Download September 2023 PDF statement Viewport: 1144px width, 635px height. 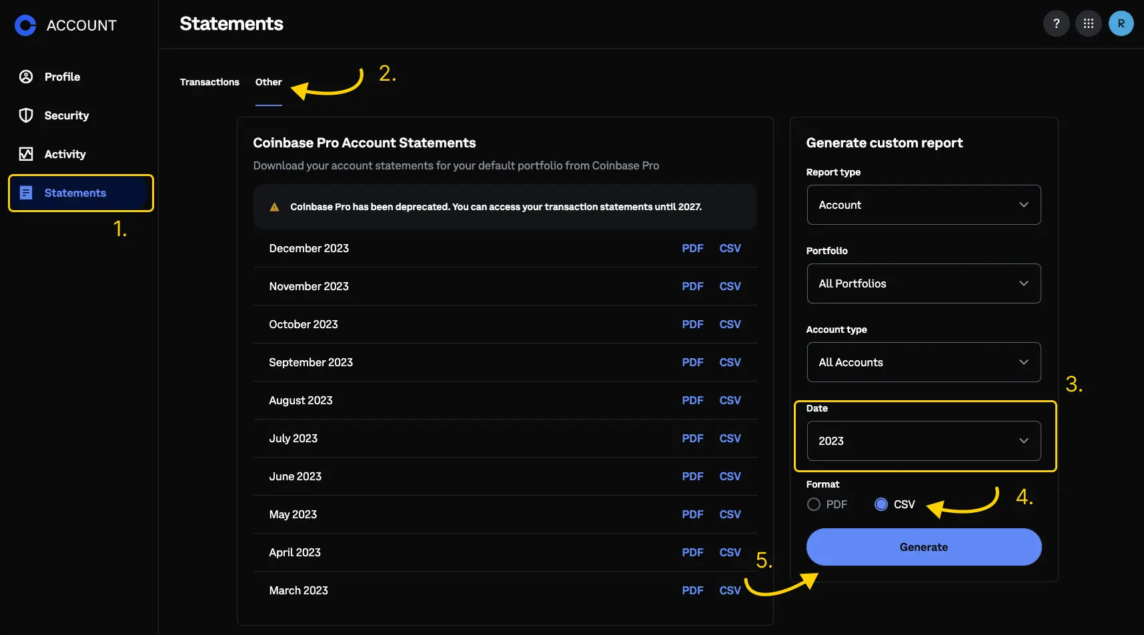click(692, 362)
